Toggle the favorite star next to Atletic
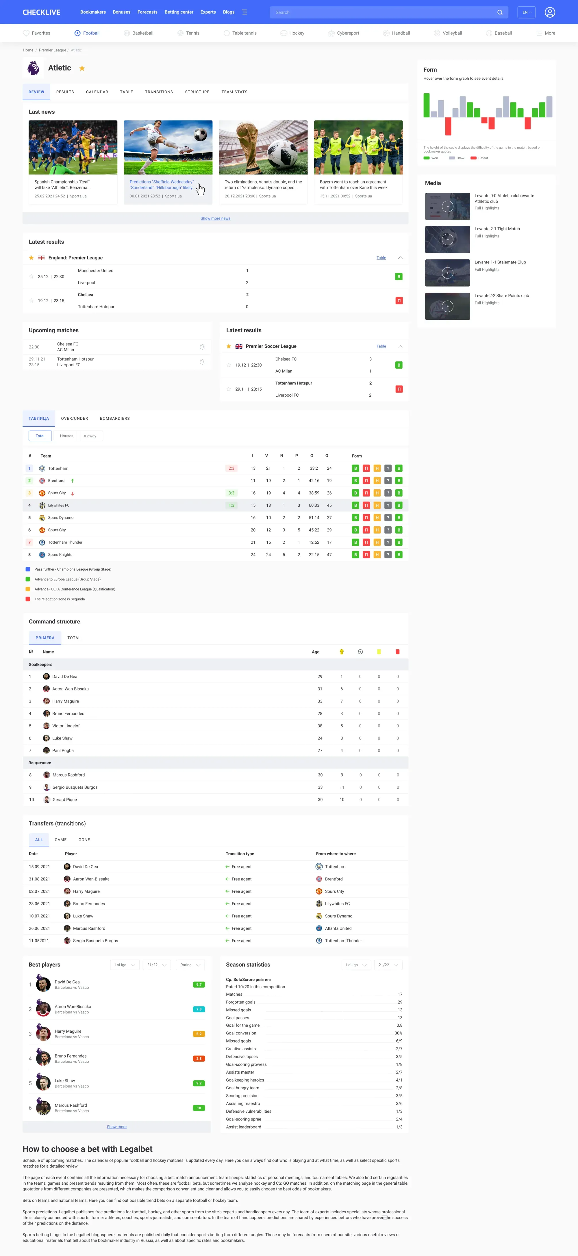The image size is (578, 1256). (x=82, y=68)
